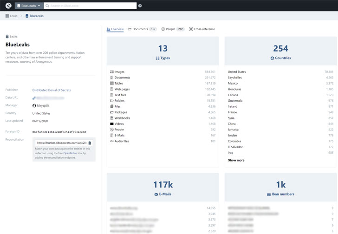Click the Workbooks type icon

tap(112, 118)
